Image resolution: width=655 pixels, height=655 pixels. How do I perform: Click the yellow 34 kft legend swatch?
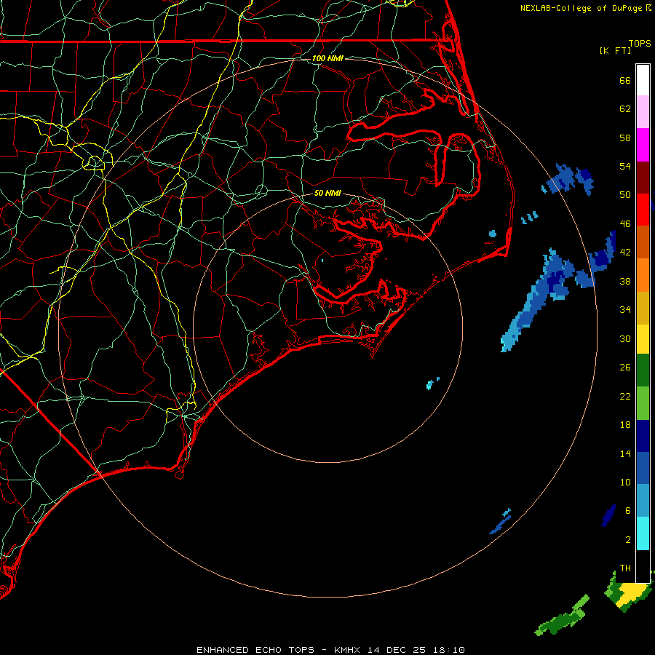click(643, 339)
